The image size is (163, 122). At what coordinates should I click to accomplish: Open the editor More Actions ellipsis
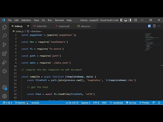click(159, 26)
